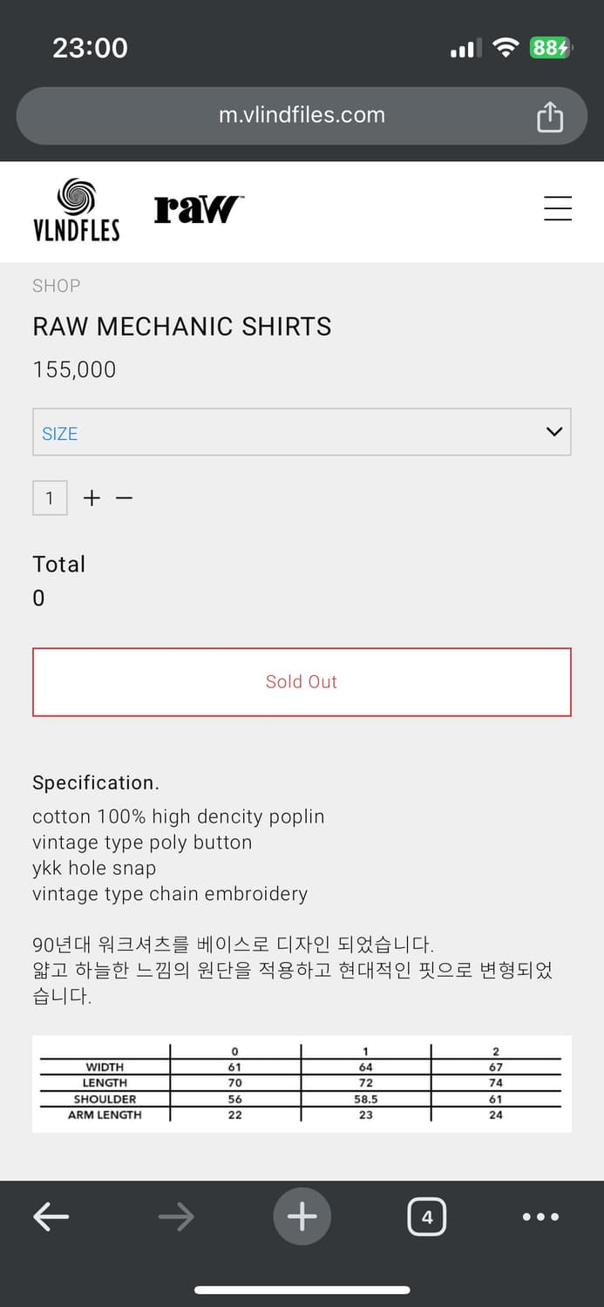Tap the share icon in address bar

point(550,116)
